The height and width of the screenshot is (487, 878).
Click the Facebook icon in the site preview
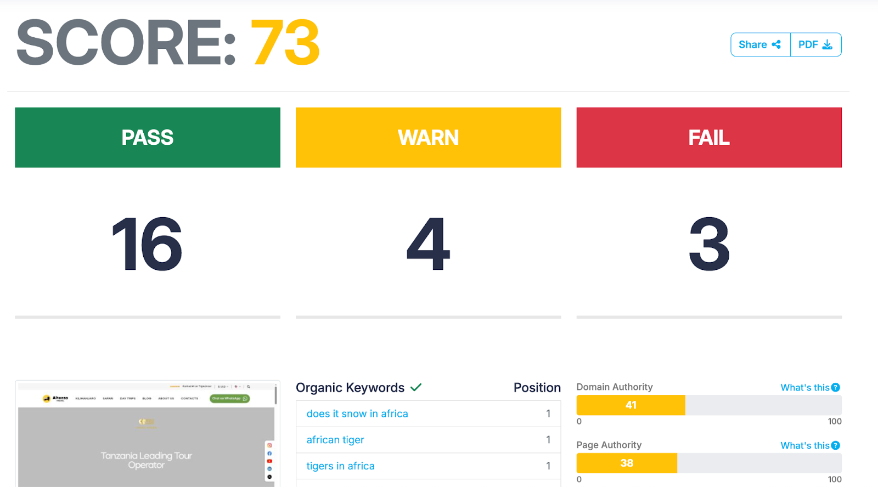click(x=269, y=453)
